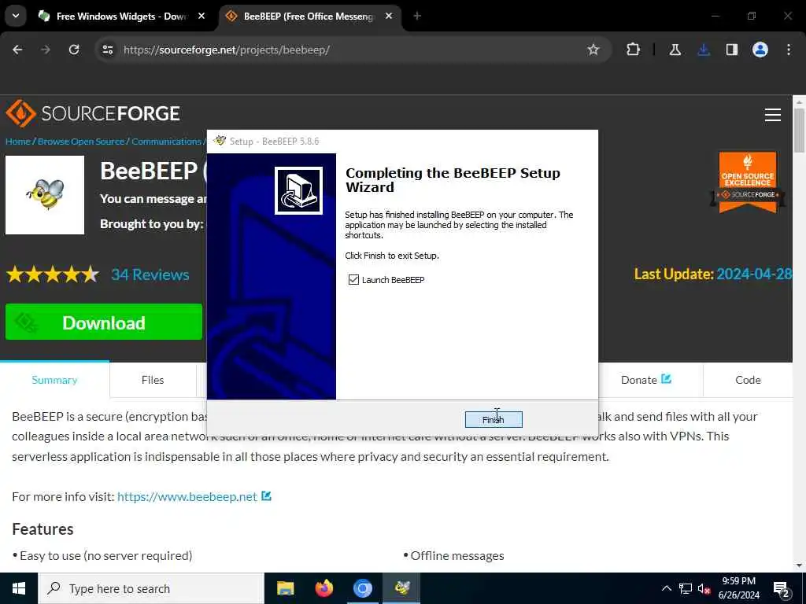
Task: Open the 34 Reviews link
Action: (150, 274)
